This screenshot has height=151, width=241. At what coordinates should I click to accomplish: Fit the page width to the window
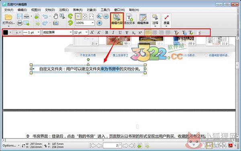click(x=92, y=16)
